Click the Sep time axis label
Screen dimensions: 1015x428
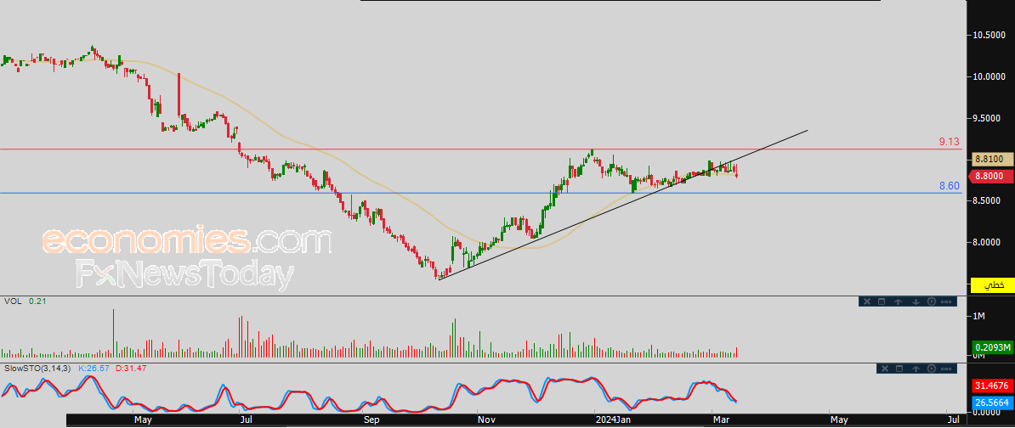[x=371, y=420]
